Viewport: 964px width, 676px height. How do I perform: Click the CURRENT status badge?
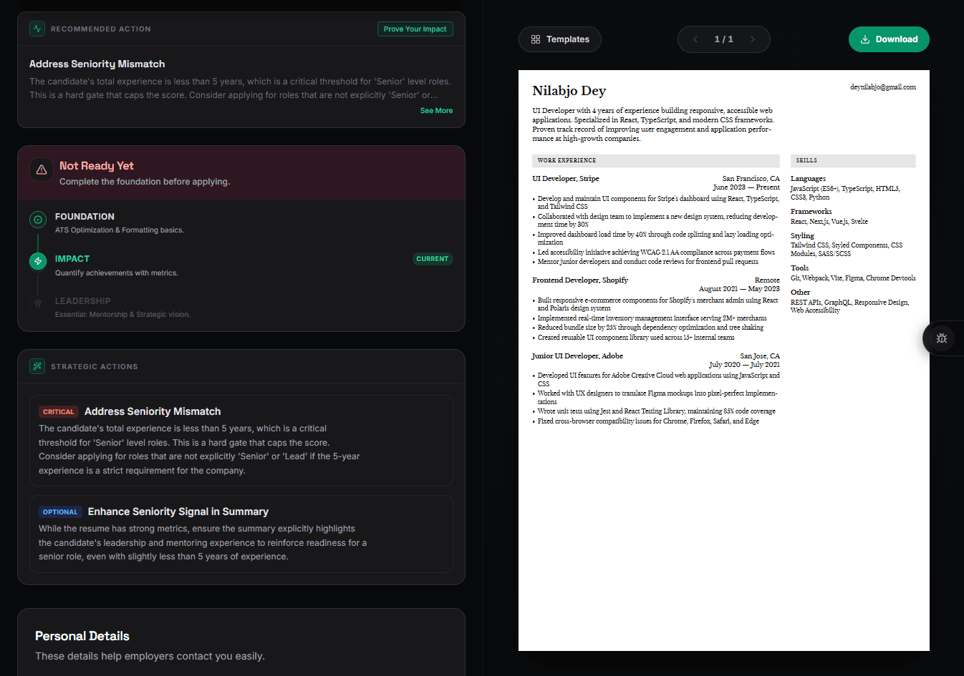[x=433, y=259]
